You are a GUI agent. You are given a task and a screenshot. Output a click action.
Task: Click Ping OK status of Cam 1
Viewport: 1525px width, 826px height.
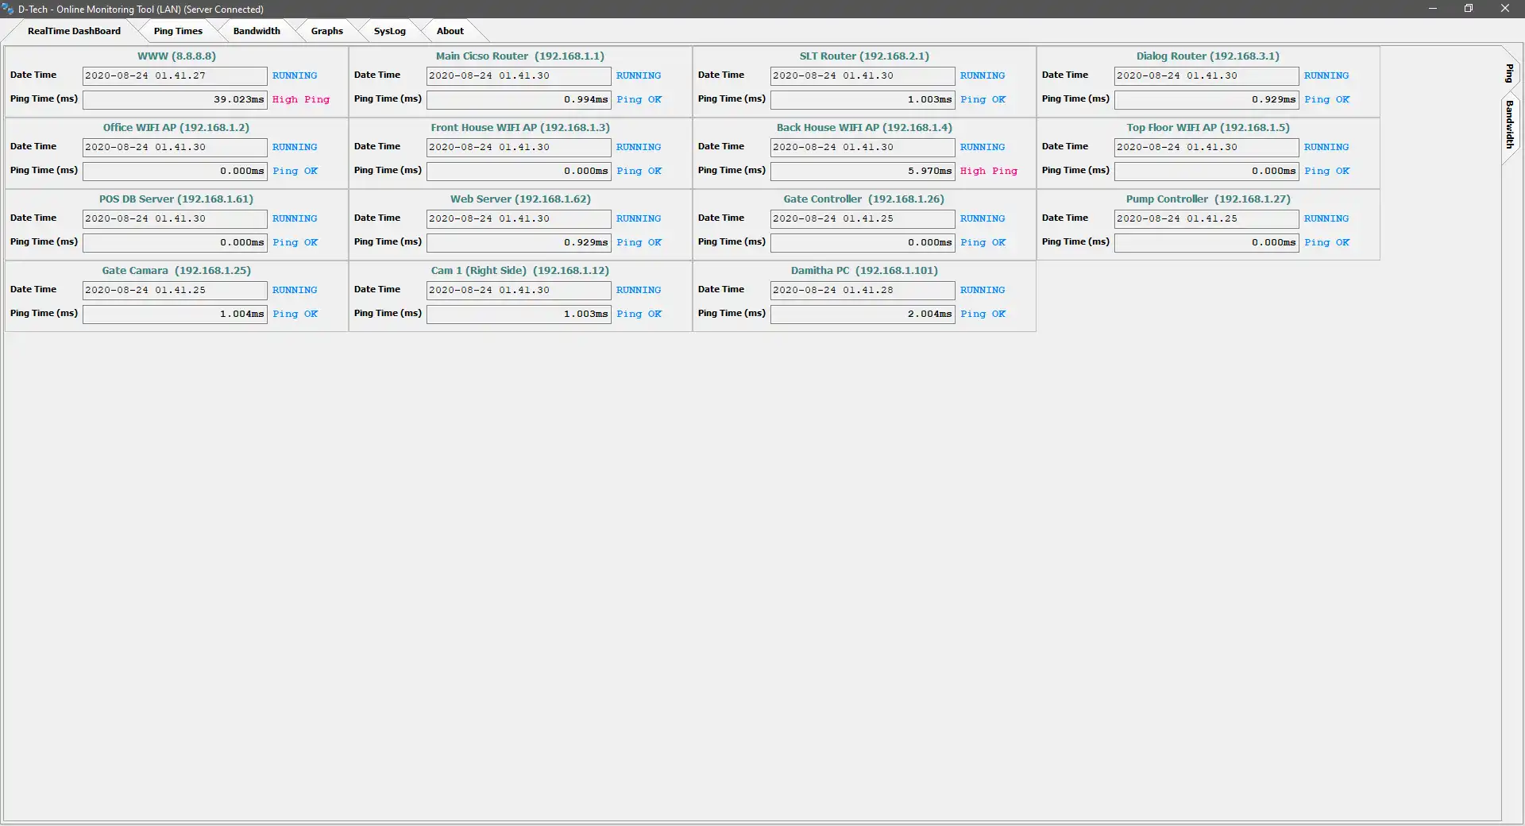pyautogui.click(x=639, y=315)
